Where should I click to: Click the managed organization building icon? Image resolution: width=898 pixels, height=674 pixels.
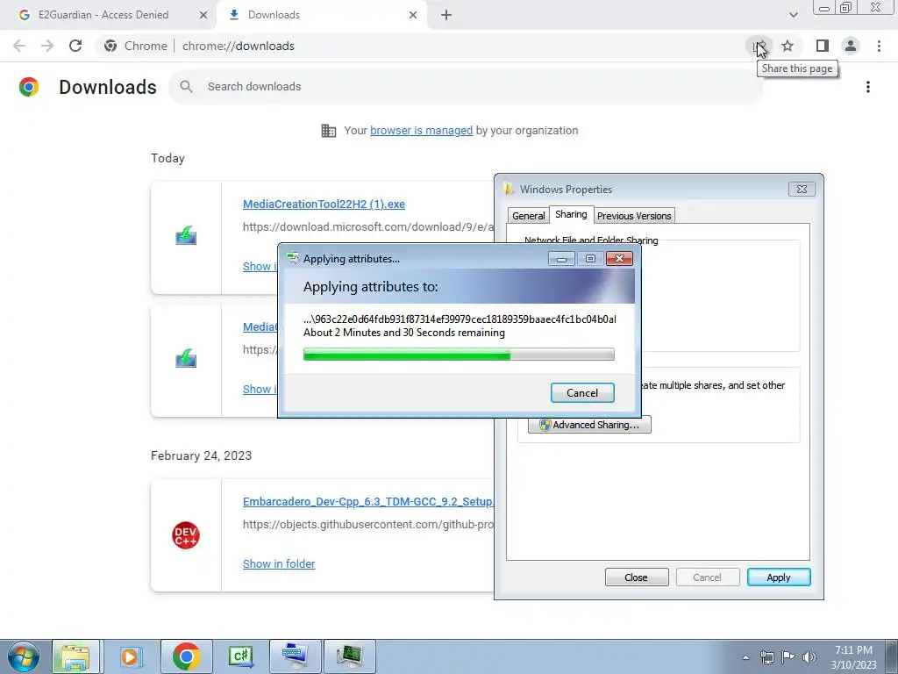pos(329,131)
